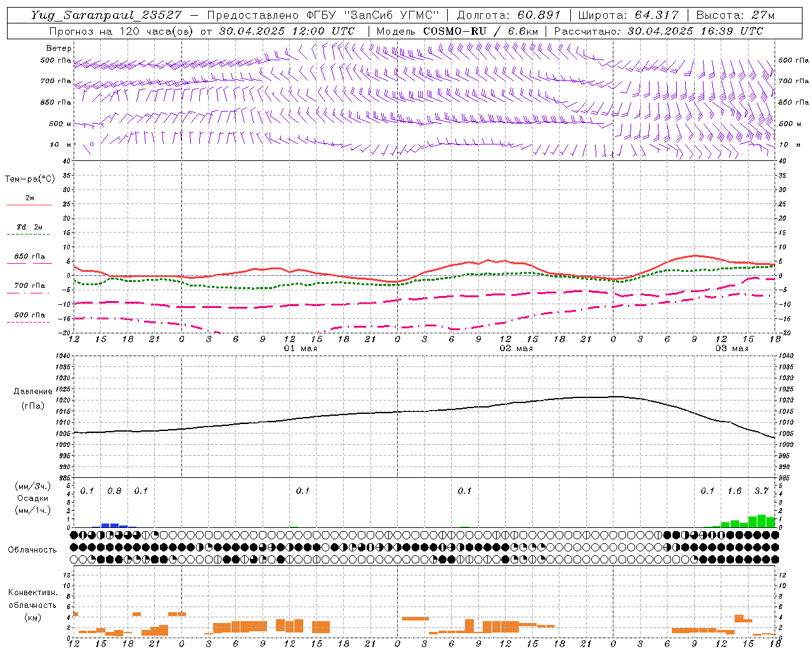Click the blue precipitation bars on 30 April

pos(114,525)
